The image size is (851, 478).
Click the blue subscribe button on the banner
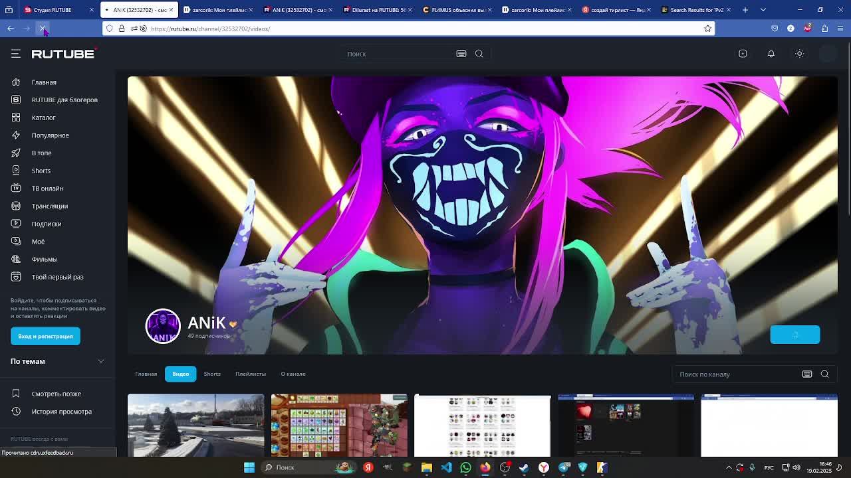coord(795,335)
